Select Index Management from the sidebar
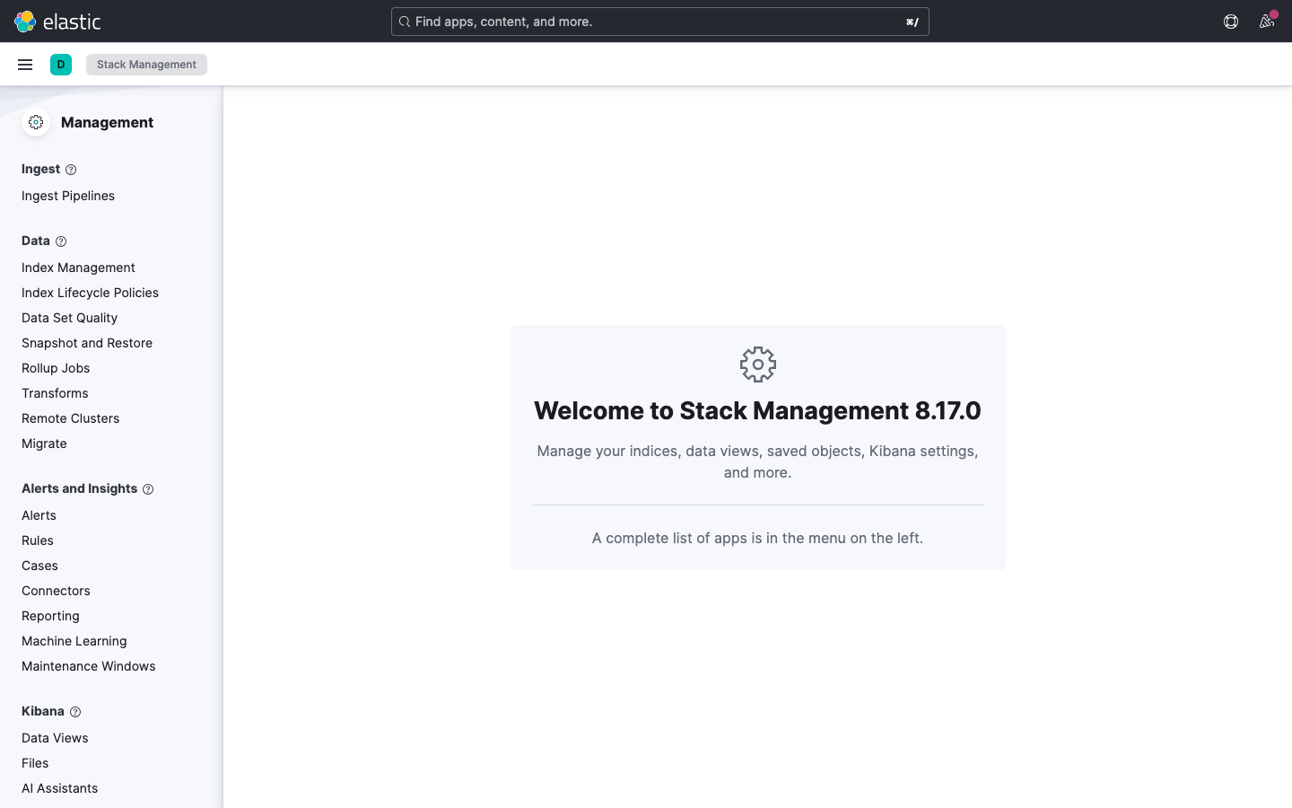The height and width of the screenshot is (808, 1292). click(78, 268)
